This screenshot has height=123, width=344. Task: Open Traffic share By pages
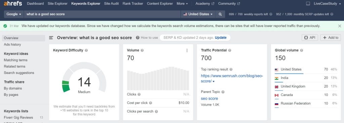tap(11, 95)
